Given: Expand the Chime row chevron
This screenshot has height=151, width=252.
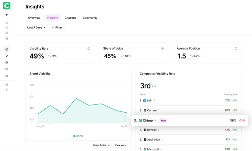Looking at the screenshot, I should coord(155,120).
